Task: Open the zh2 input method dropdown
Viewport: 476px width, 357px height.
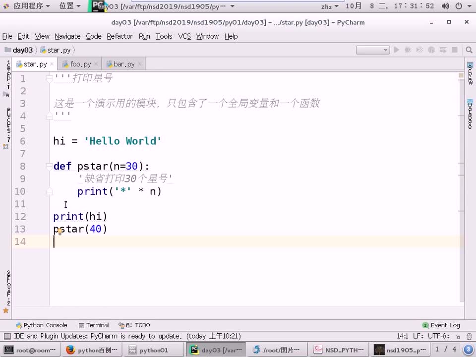Action: point(330,6)
